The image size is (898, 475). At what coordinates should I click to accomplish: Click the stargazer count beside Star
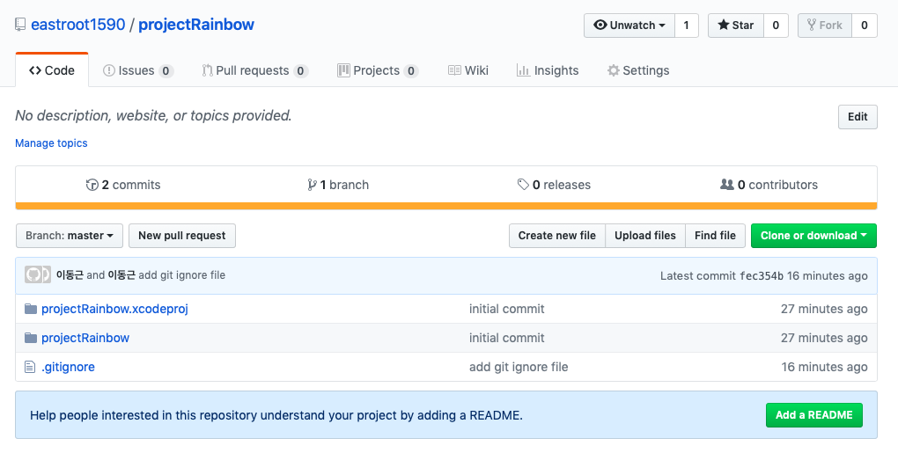pyautogui.click(x=776, y=26)
